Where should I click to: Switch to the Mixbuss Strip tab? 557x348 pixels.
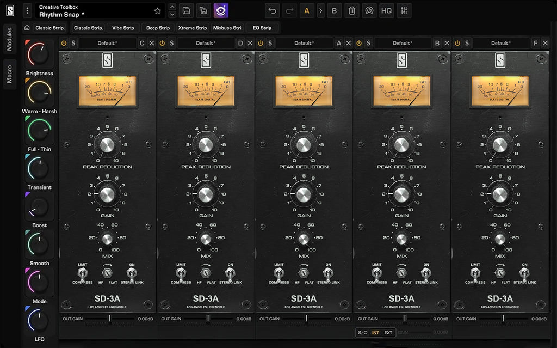click(227, 28)
